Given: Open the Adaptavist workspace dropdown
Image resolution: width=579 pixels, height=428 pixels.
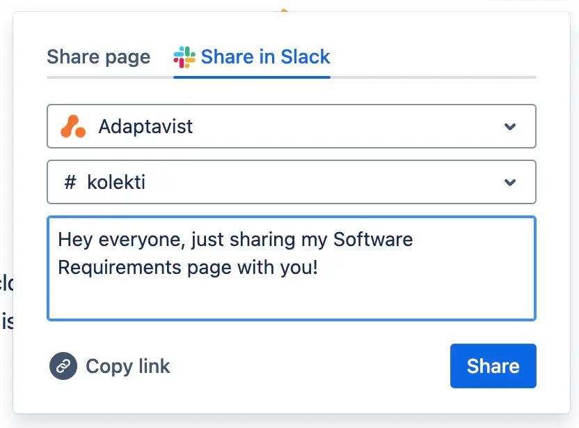Looking at the screenshot, I should click(291, 126).
